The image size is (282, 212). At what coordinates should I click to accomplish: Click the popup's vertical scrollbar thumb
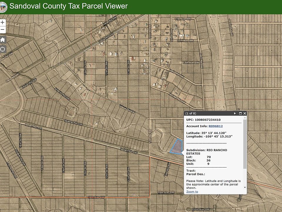coord(245,144)
